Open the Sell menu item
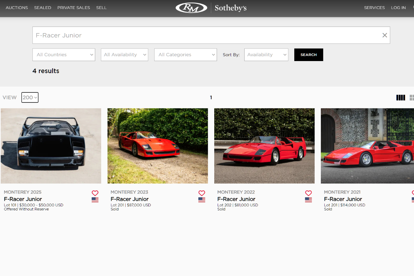 (x=101, y=8)
